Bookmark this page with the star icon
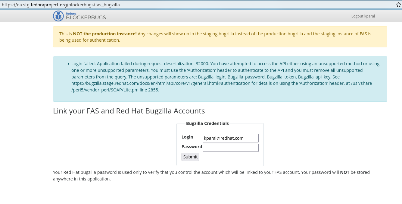This screenshot has width=402, height=204. [399, 5]
